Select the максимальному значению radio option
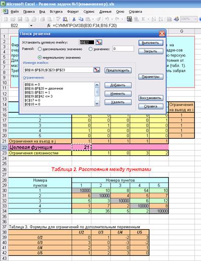 click(40, 49)
